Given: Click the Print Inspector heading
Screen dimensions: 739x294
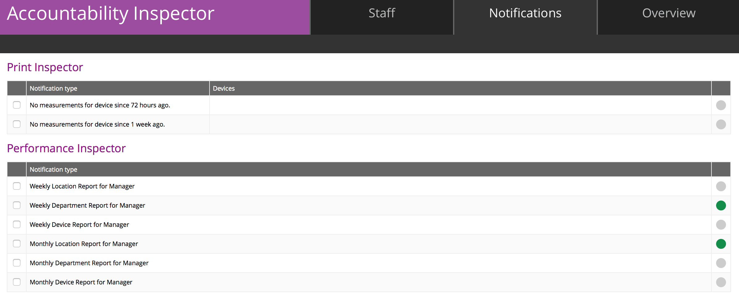Looking at the screenshot, I should [45, 67].
